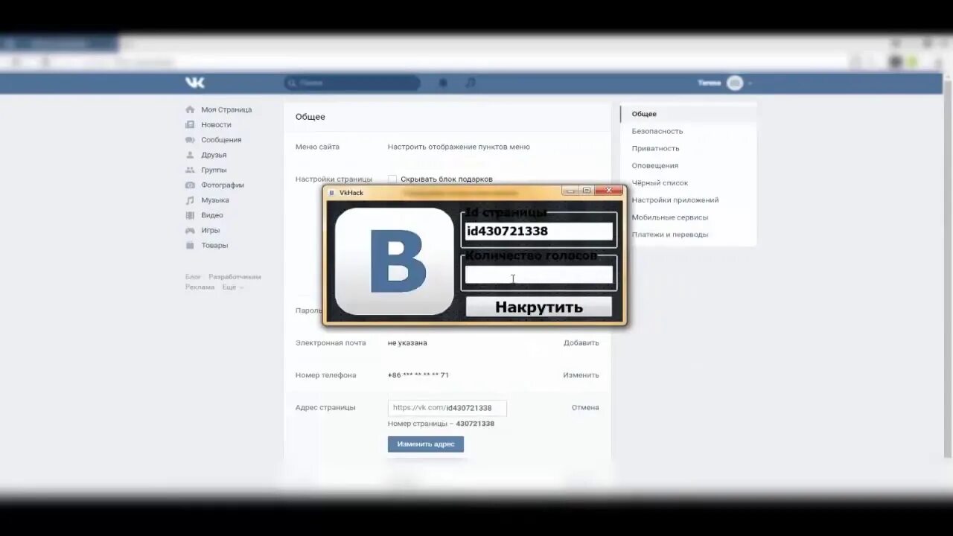The height and width of the screenshot is (536, 953).
Task: Click the Реклама footer link
Action: tap(200, 287)
